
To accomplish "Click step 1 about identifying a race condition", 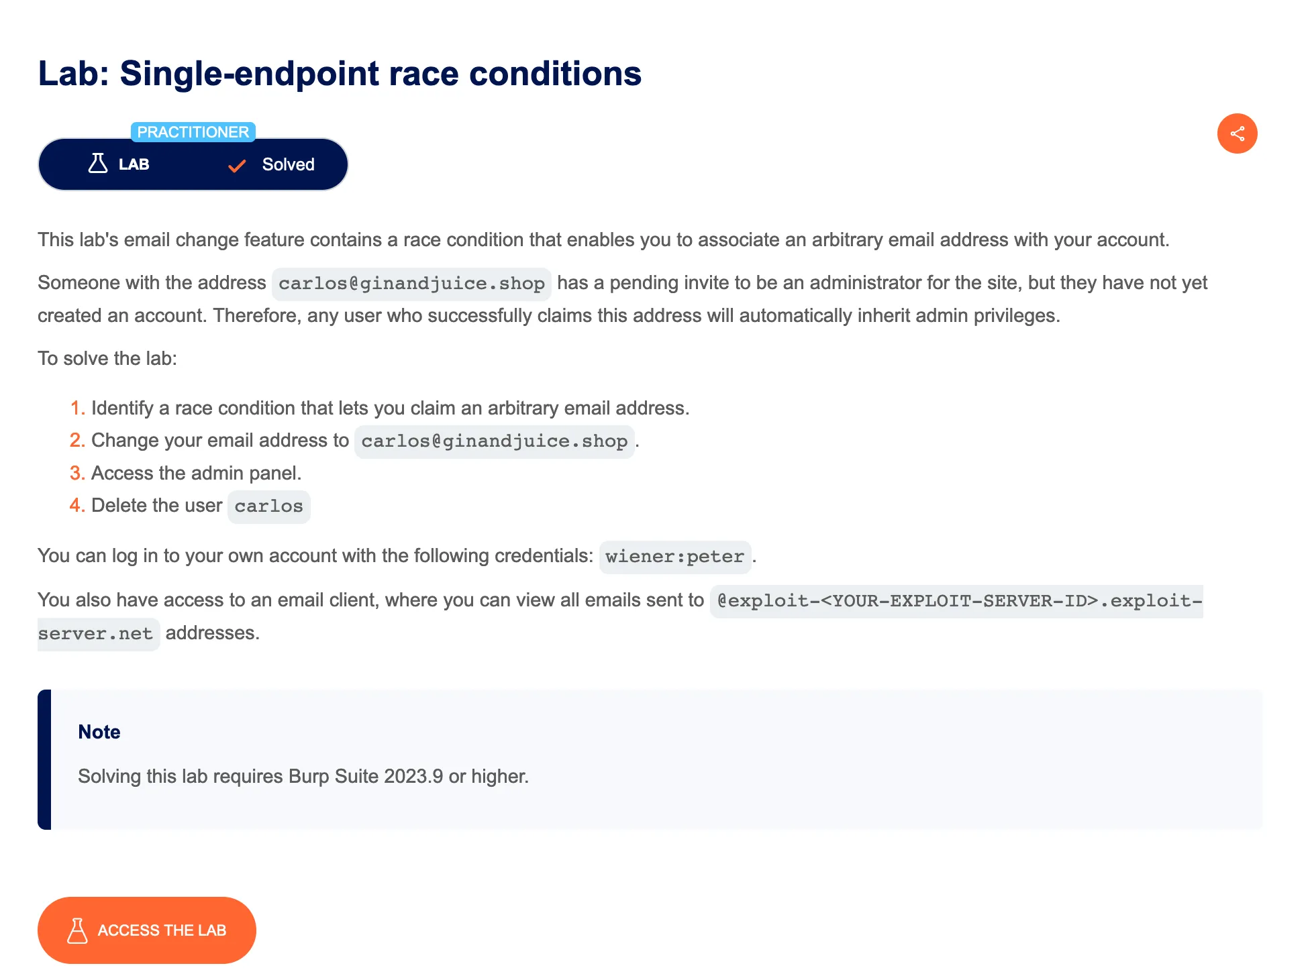I will coord(390,408).
